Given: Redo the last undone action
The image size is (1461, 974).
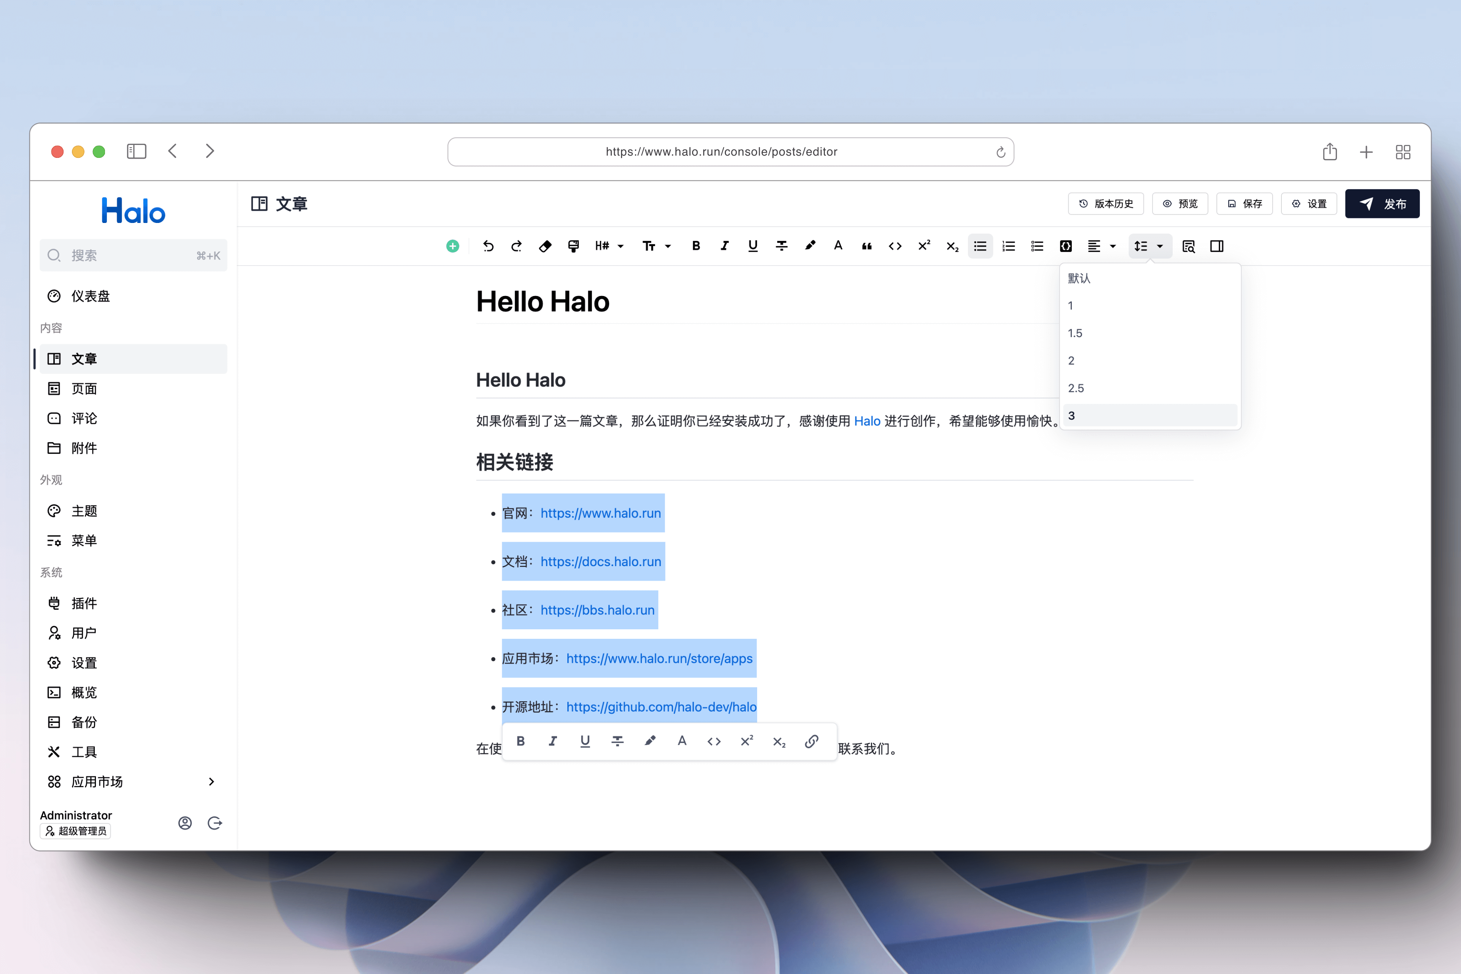Looking at the screenshot, I should pos(516,246).
